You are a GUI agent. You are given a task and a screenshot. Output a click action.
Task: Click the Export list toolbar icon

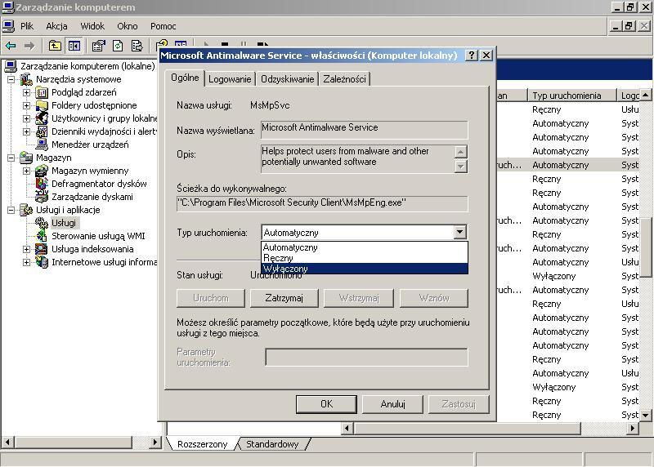tap(137, 46)
